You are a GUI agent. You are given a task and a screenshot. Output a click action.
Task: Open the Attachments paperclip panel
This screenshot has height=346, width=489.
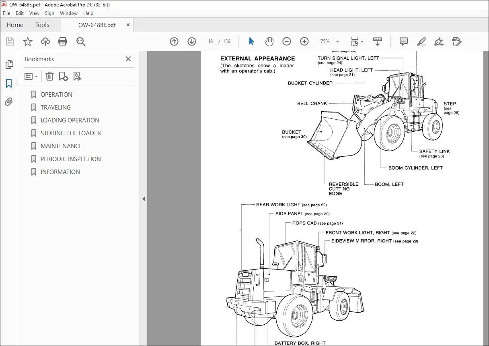9,102
